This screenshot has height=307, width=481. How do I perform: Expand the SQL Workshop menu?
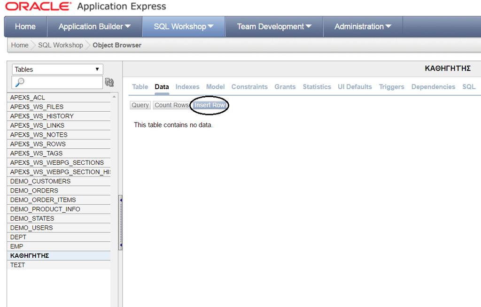pos(184,27)
